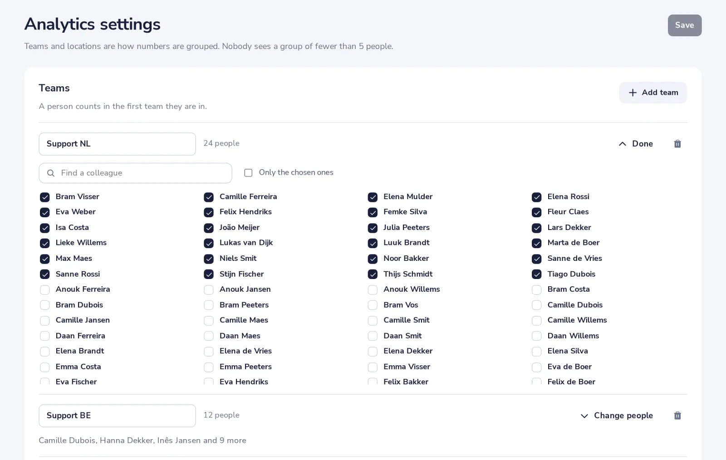Check Elena Brandt
Screen dimensions: 726x460
coord(44,352)
